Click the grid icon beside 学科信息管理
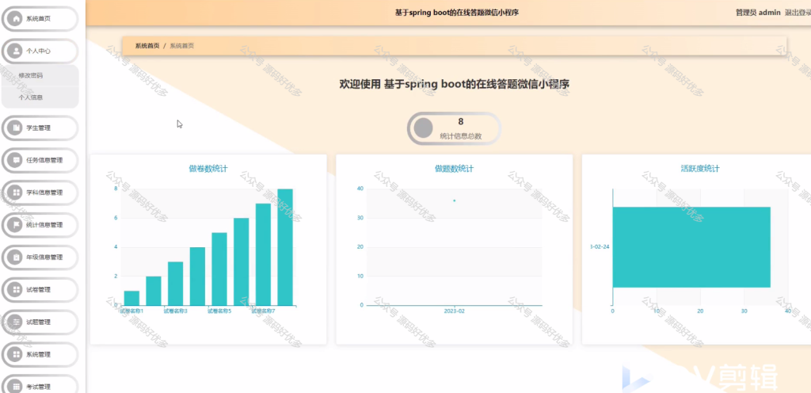Screen dimensions: 811x393 (16, 193)
